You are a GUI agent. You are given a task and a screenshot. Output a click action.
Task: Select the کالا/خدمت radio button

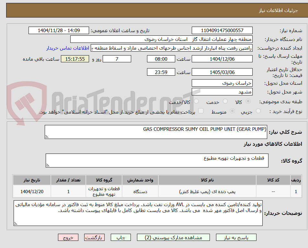(x=196, y=101)
